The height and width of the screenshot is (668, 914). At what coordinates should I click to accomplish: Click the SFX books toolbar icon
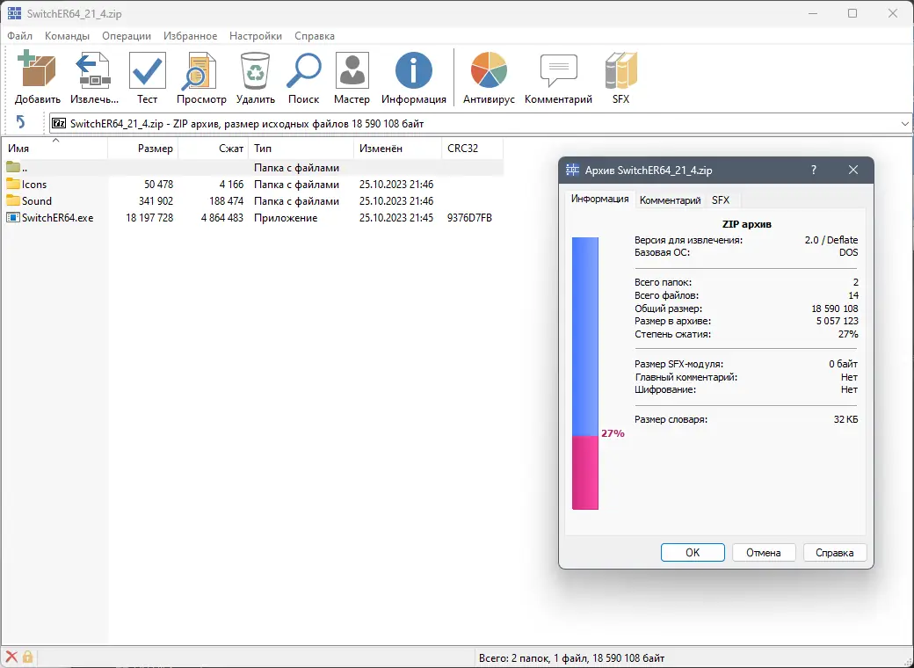620,70
